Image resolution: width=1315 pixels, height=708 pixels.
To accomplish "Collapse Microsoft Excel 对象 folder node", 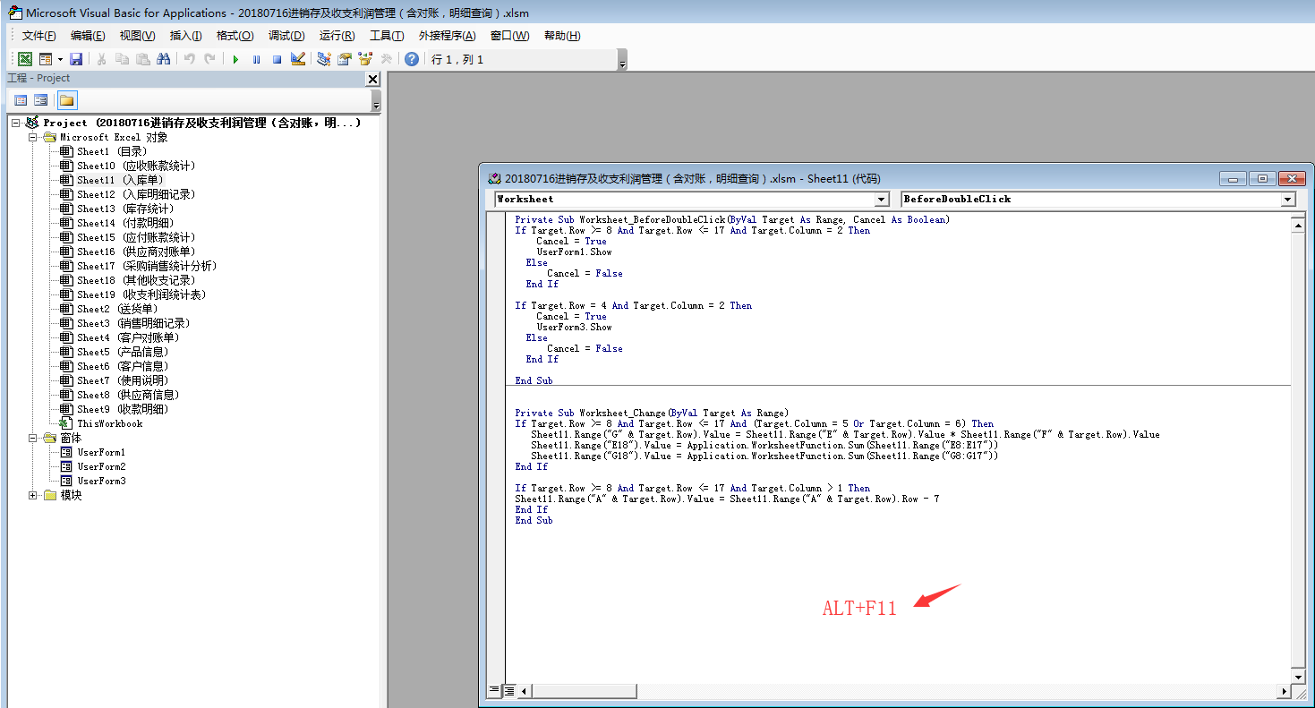I will tap(33, 137).
